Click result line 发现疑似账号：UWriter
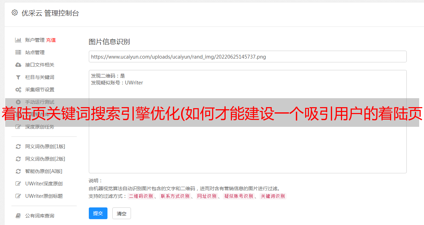The image size is (424, 225). tap(117, 83)
